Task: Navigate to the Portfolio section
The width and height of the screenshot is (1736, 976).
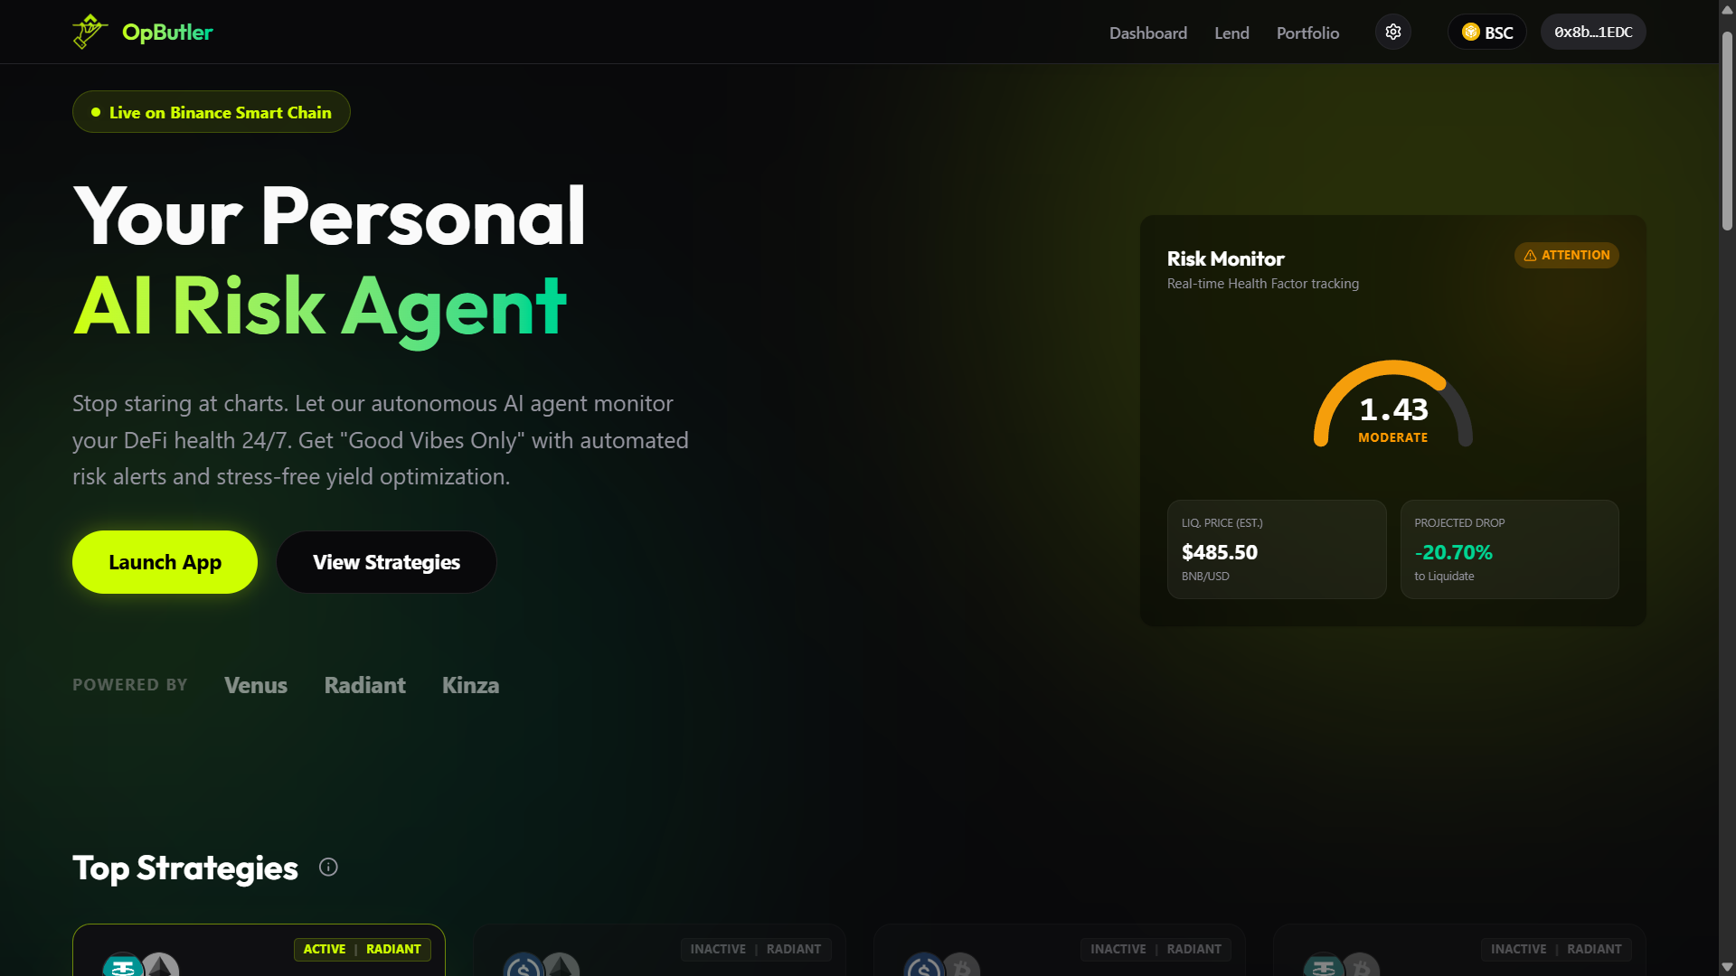Action: (1307, 33)
